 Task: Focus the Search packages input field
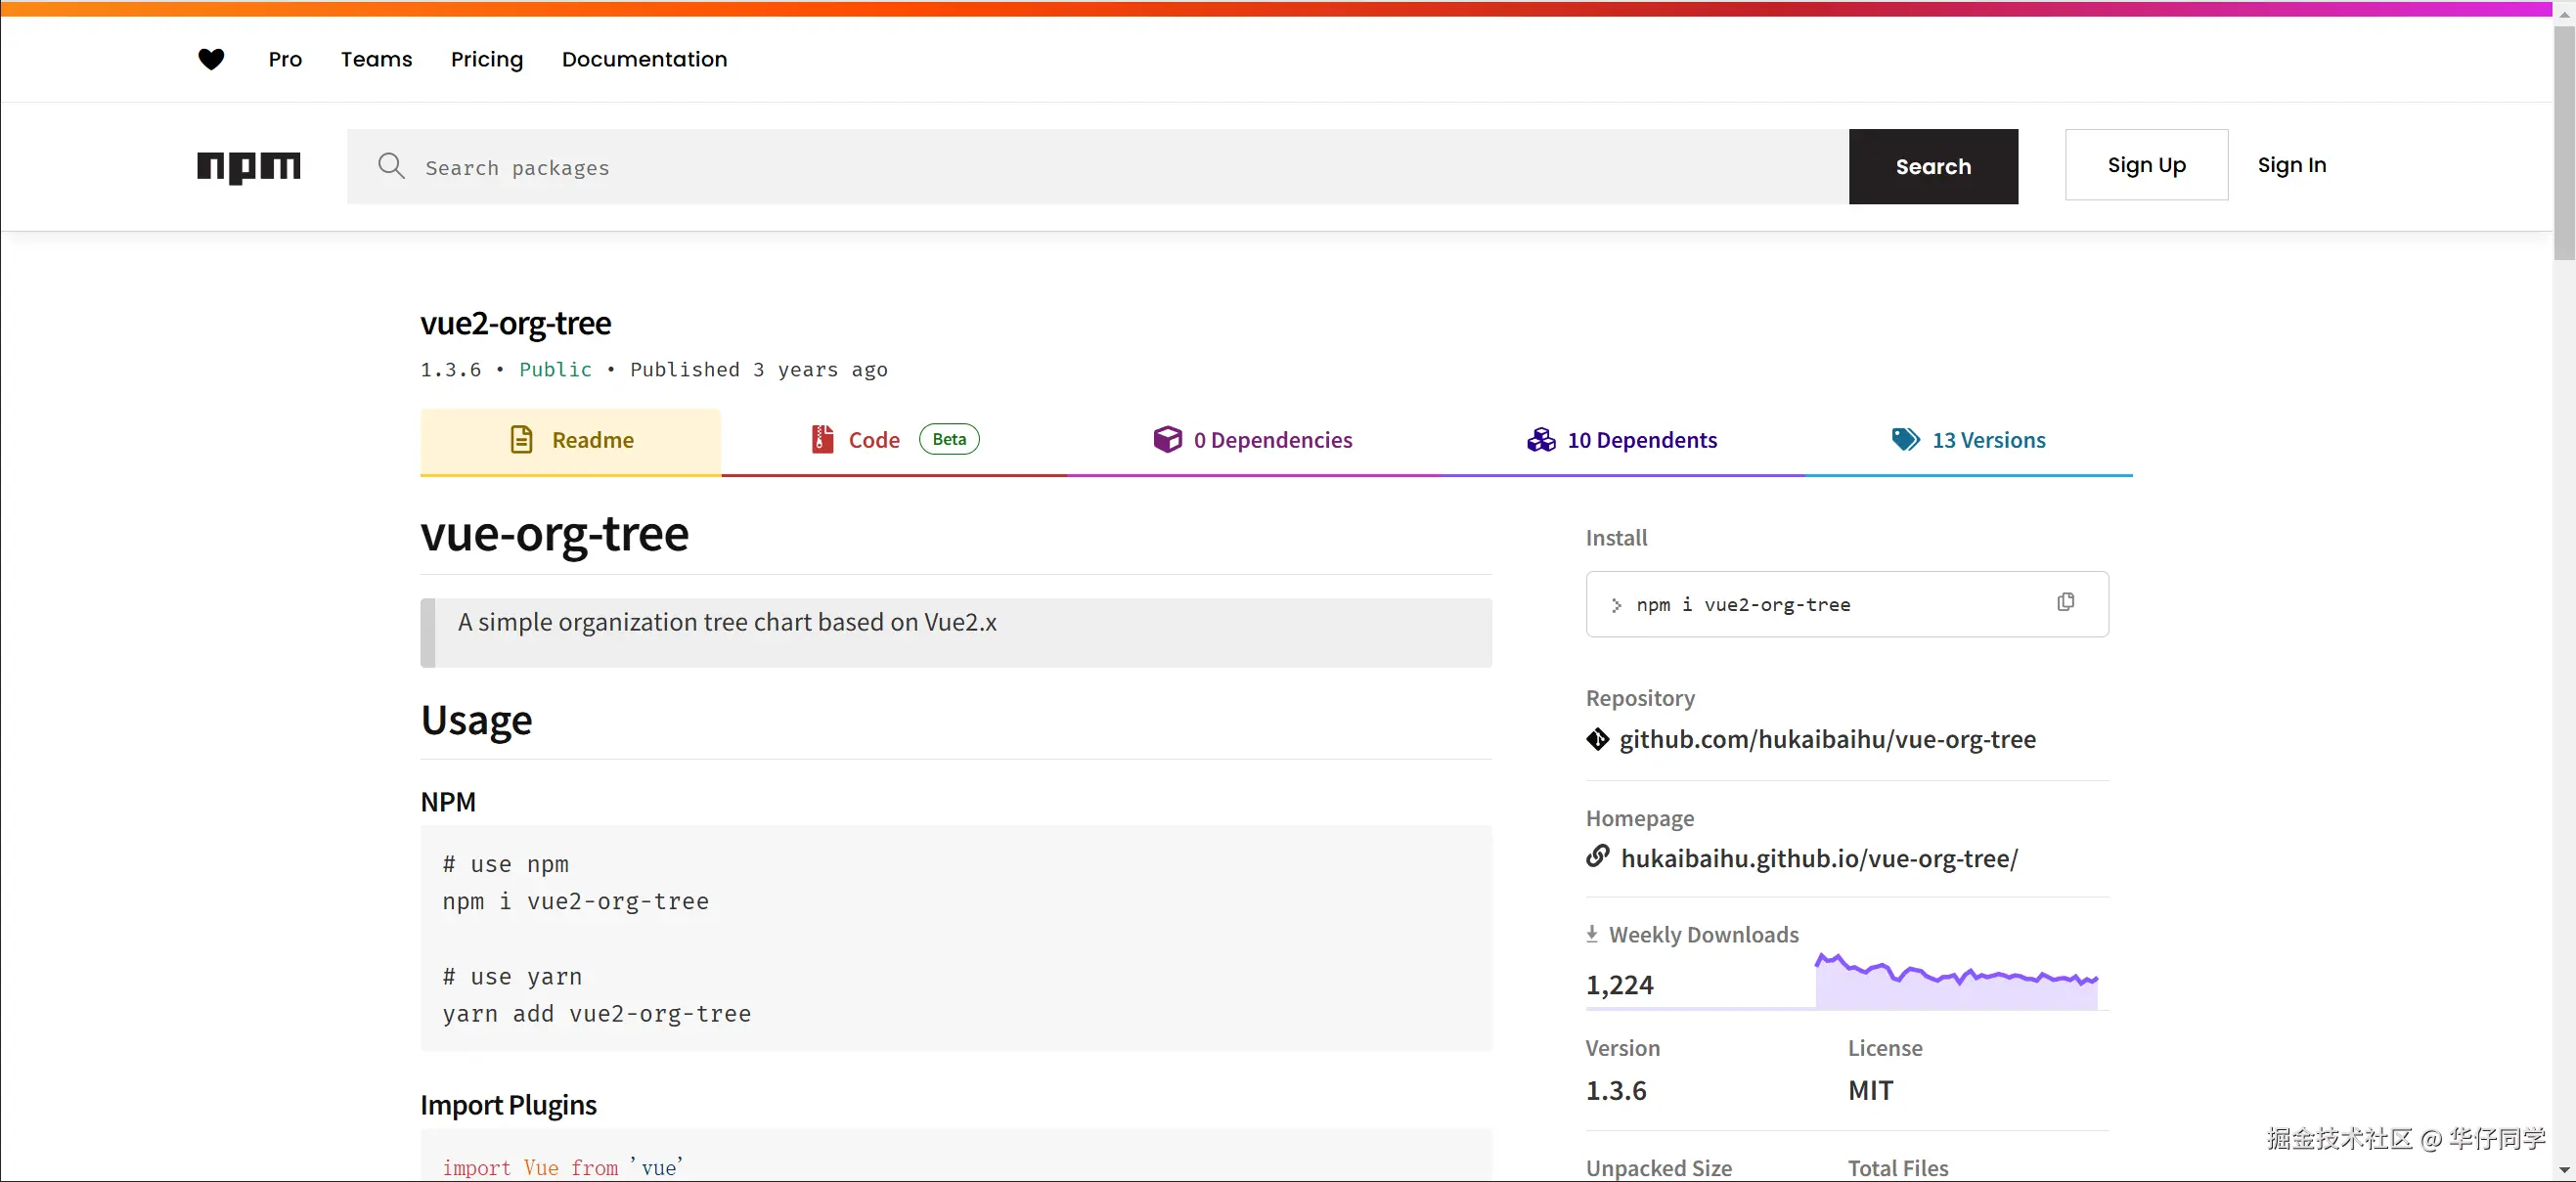pos(1100,167)
